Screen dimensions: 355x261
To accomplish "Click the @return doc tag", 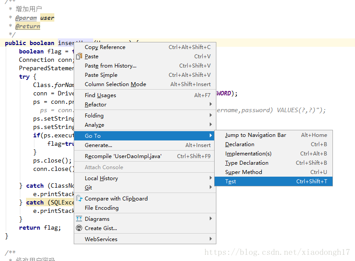I will pyautogui.click(x=28, y=26).
